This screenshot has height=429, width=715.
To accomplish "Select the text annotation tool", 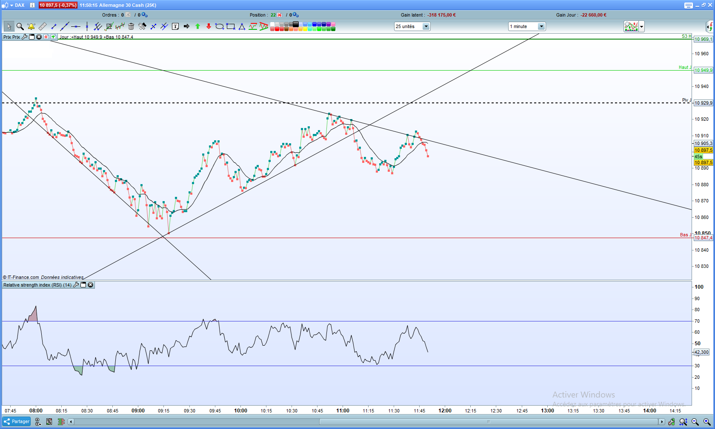I will tap(175, 26).
